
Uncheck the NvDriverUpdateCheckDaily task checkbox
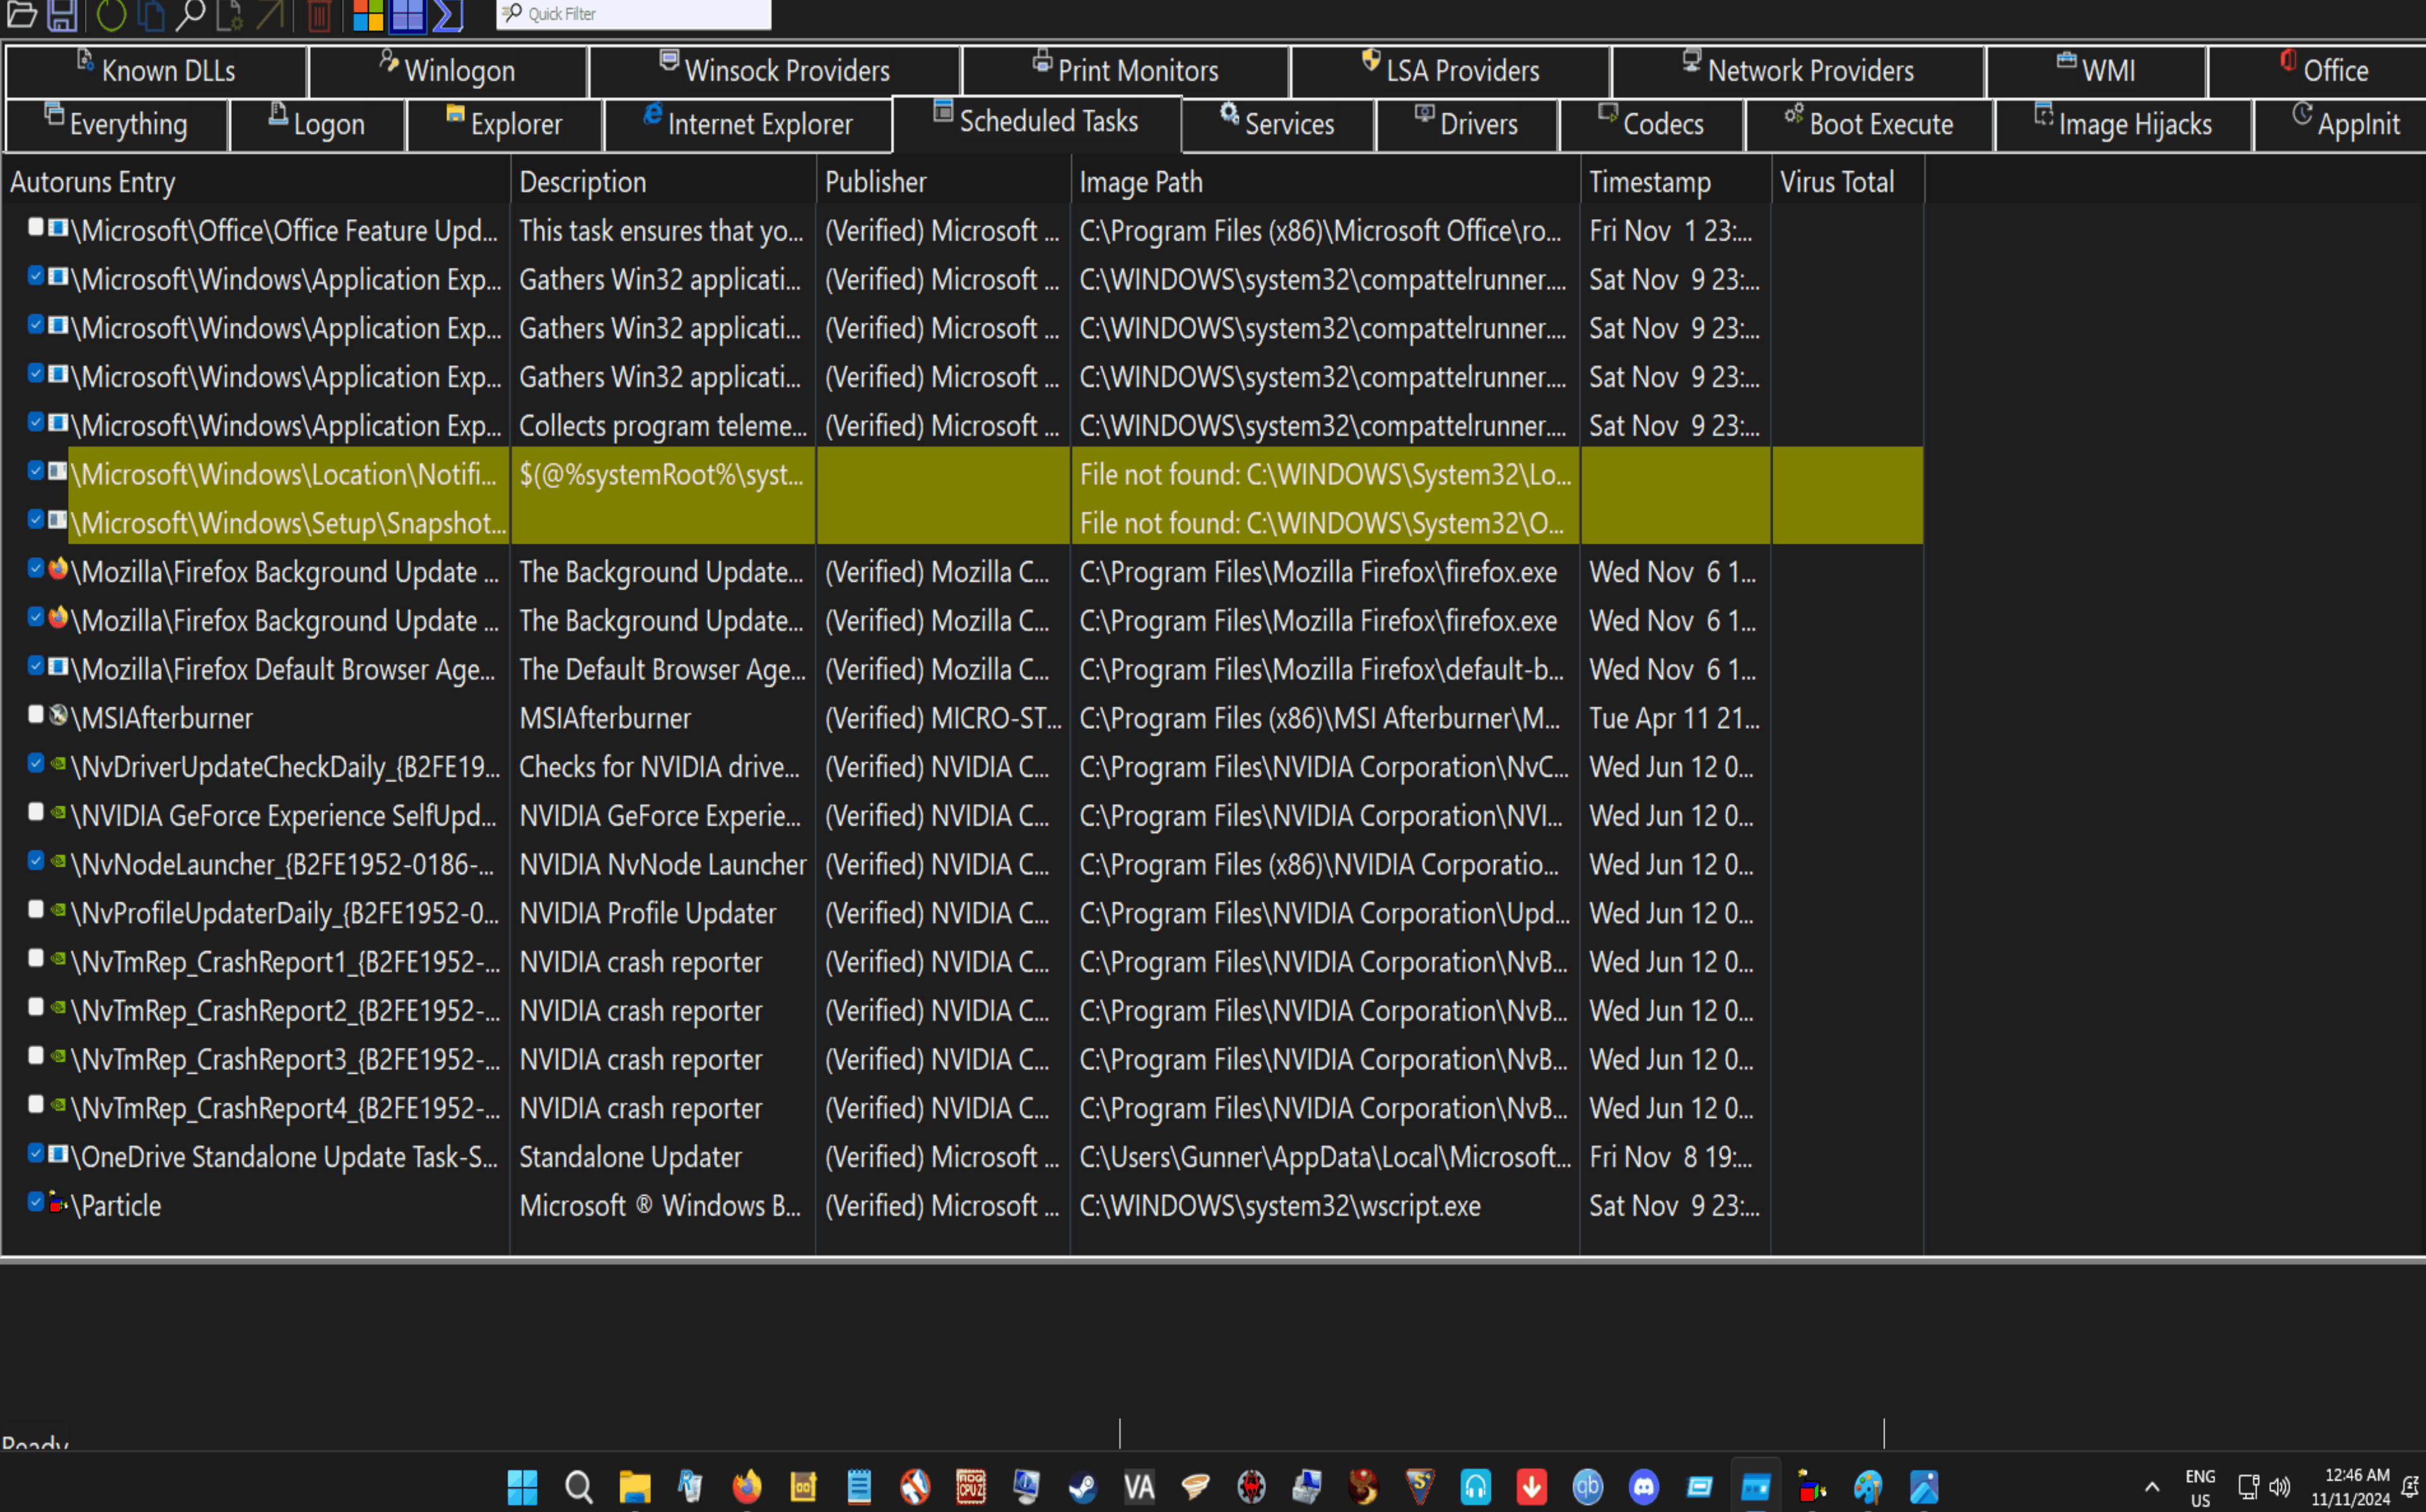[x=36, y=763]
